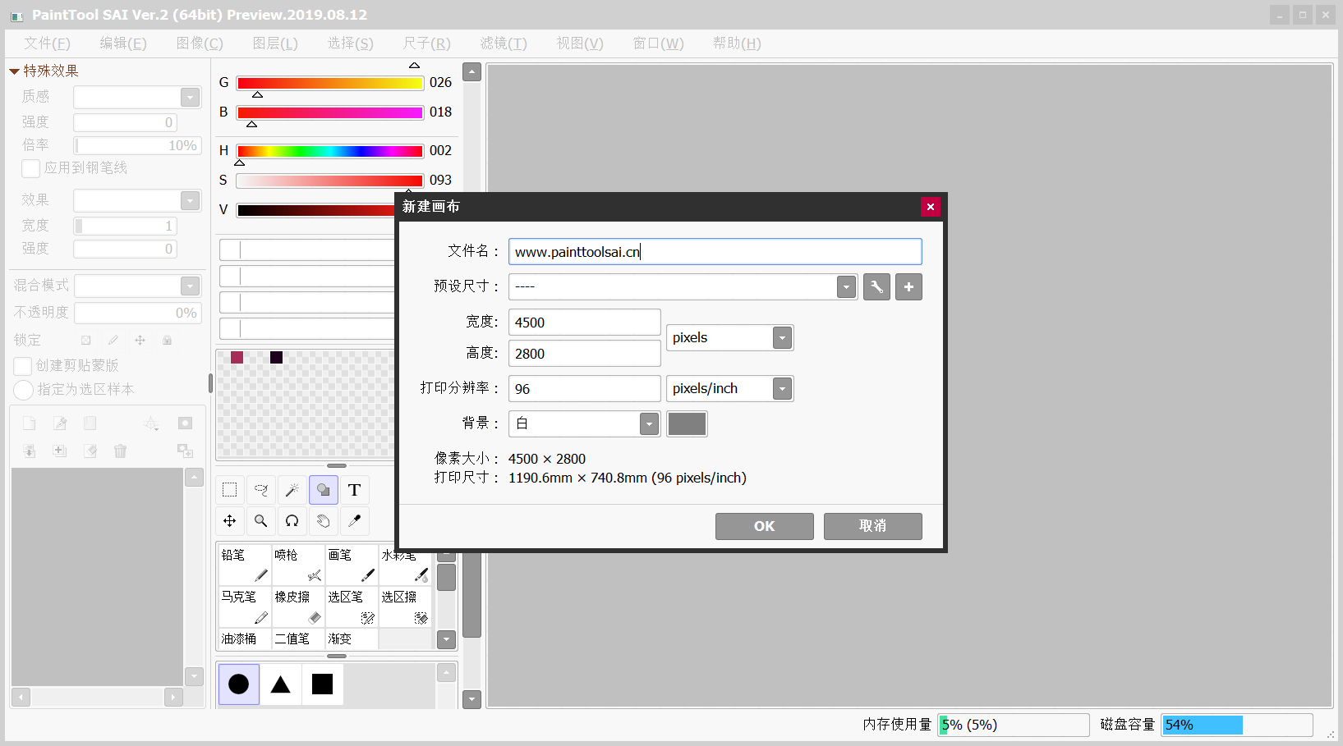Open the 效果 effect dropdown
The image size is (1343, 746).
pyautogui.click(x=190, y=201)
